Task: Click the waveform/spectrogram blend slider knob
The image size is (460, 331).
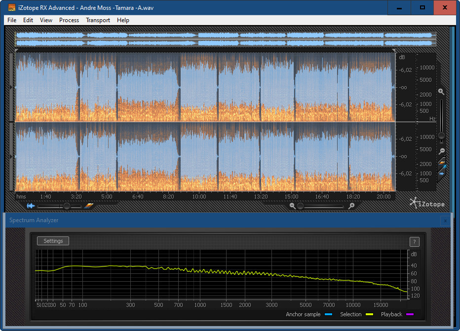Action: [x=66, y=206]
